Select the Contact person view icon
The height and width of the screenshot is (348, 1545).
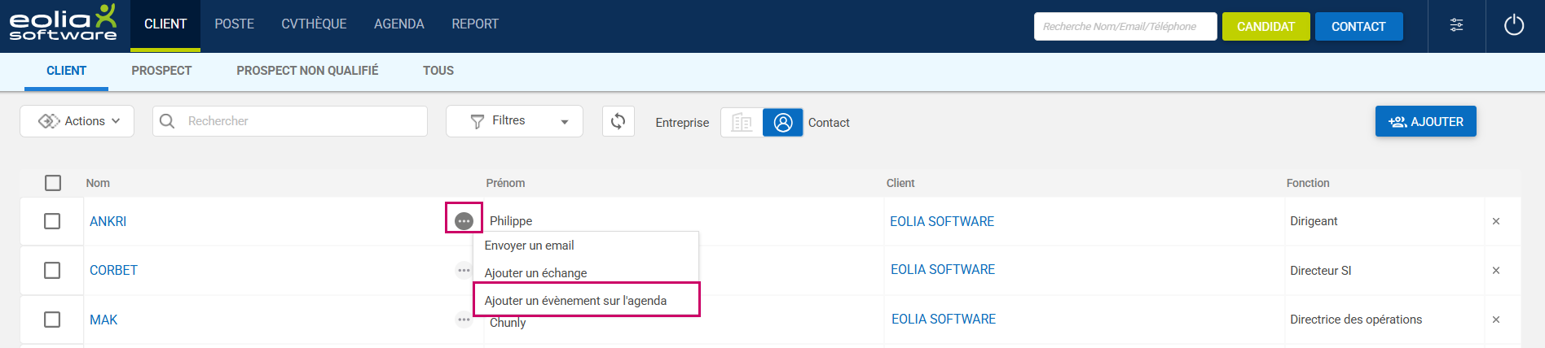pos(782,122)
